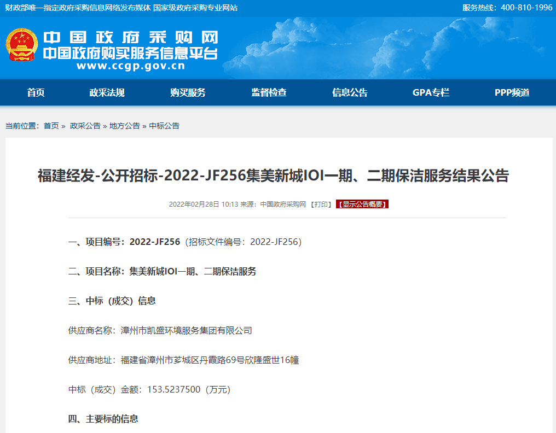Open the PPP频道 navigation item
The image size is (556, 433).
(512, 92)
